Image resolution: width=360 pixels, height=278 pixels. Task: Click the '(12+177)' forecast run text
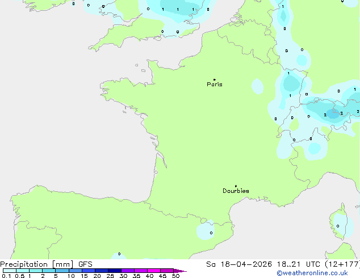coord(342,264)
